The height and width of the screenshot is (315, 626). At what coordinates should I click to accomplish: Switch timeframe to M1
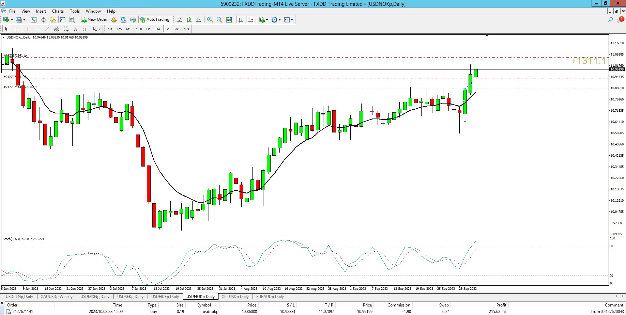pos(110,29)
